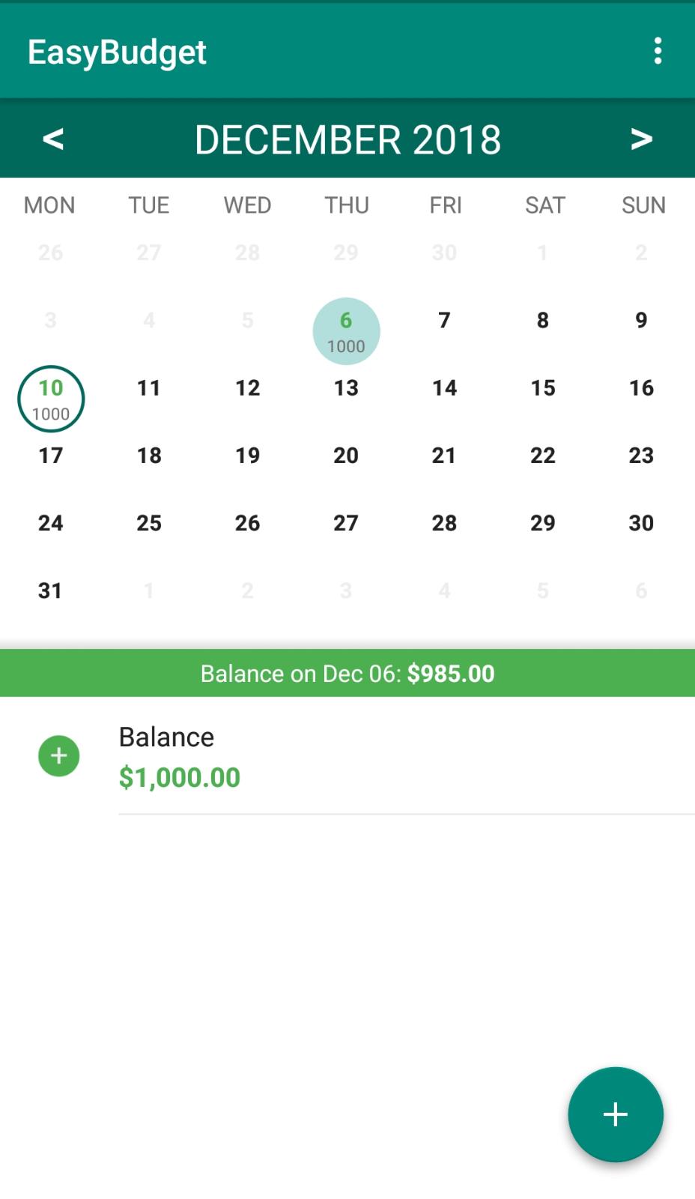Open the Balance $1,000.00 entry

click(300, 757)
